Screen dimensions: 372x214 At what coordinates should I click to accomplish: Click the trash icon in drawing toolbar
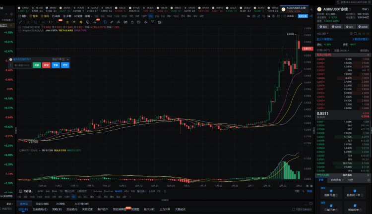click(159, 22)
